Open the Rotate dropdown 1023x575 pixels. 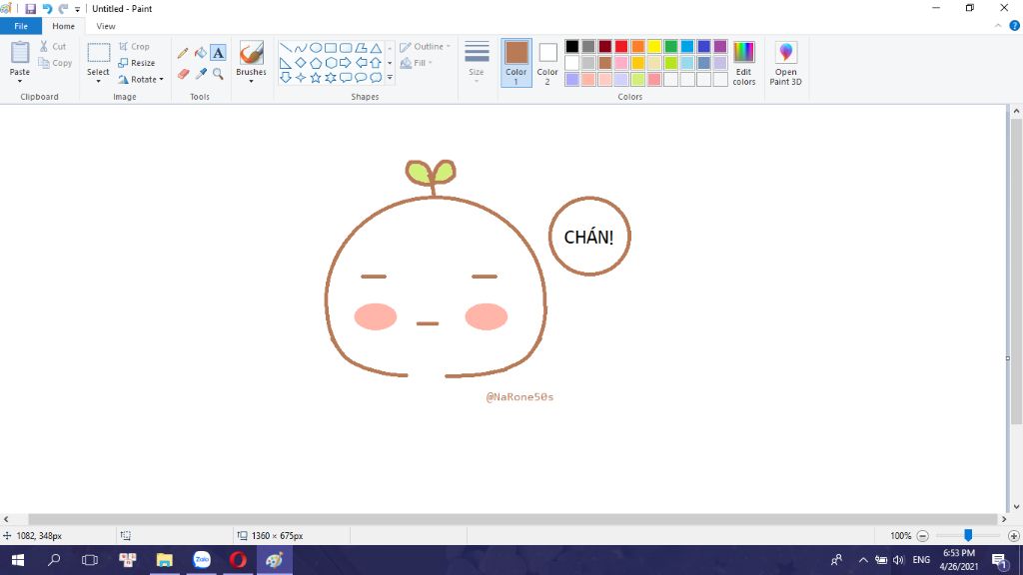point(141,80)
